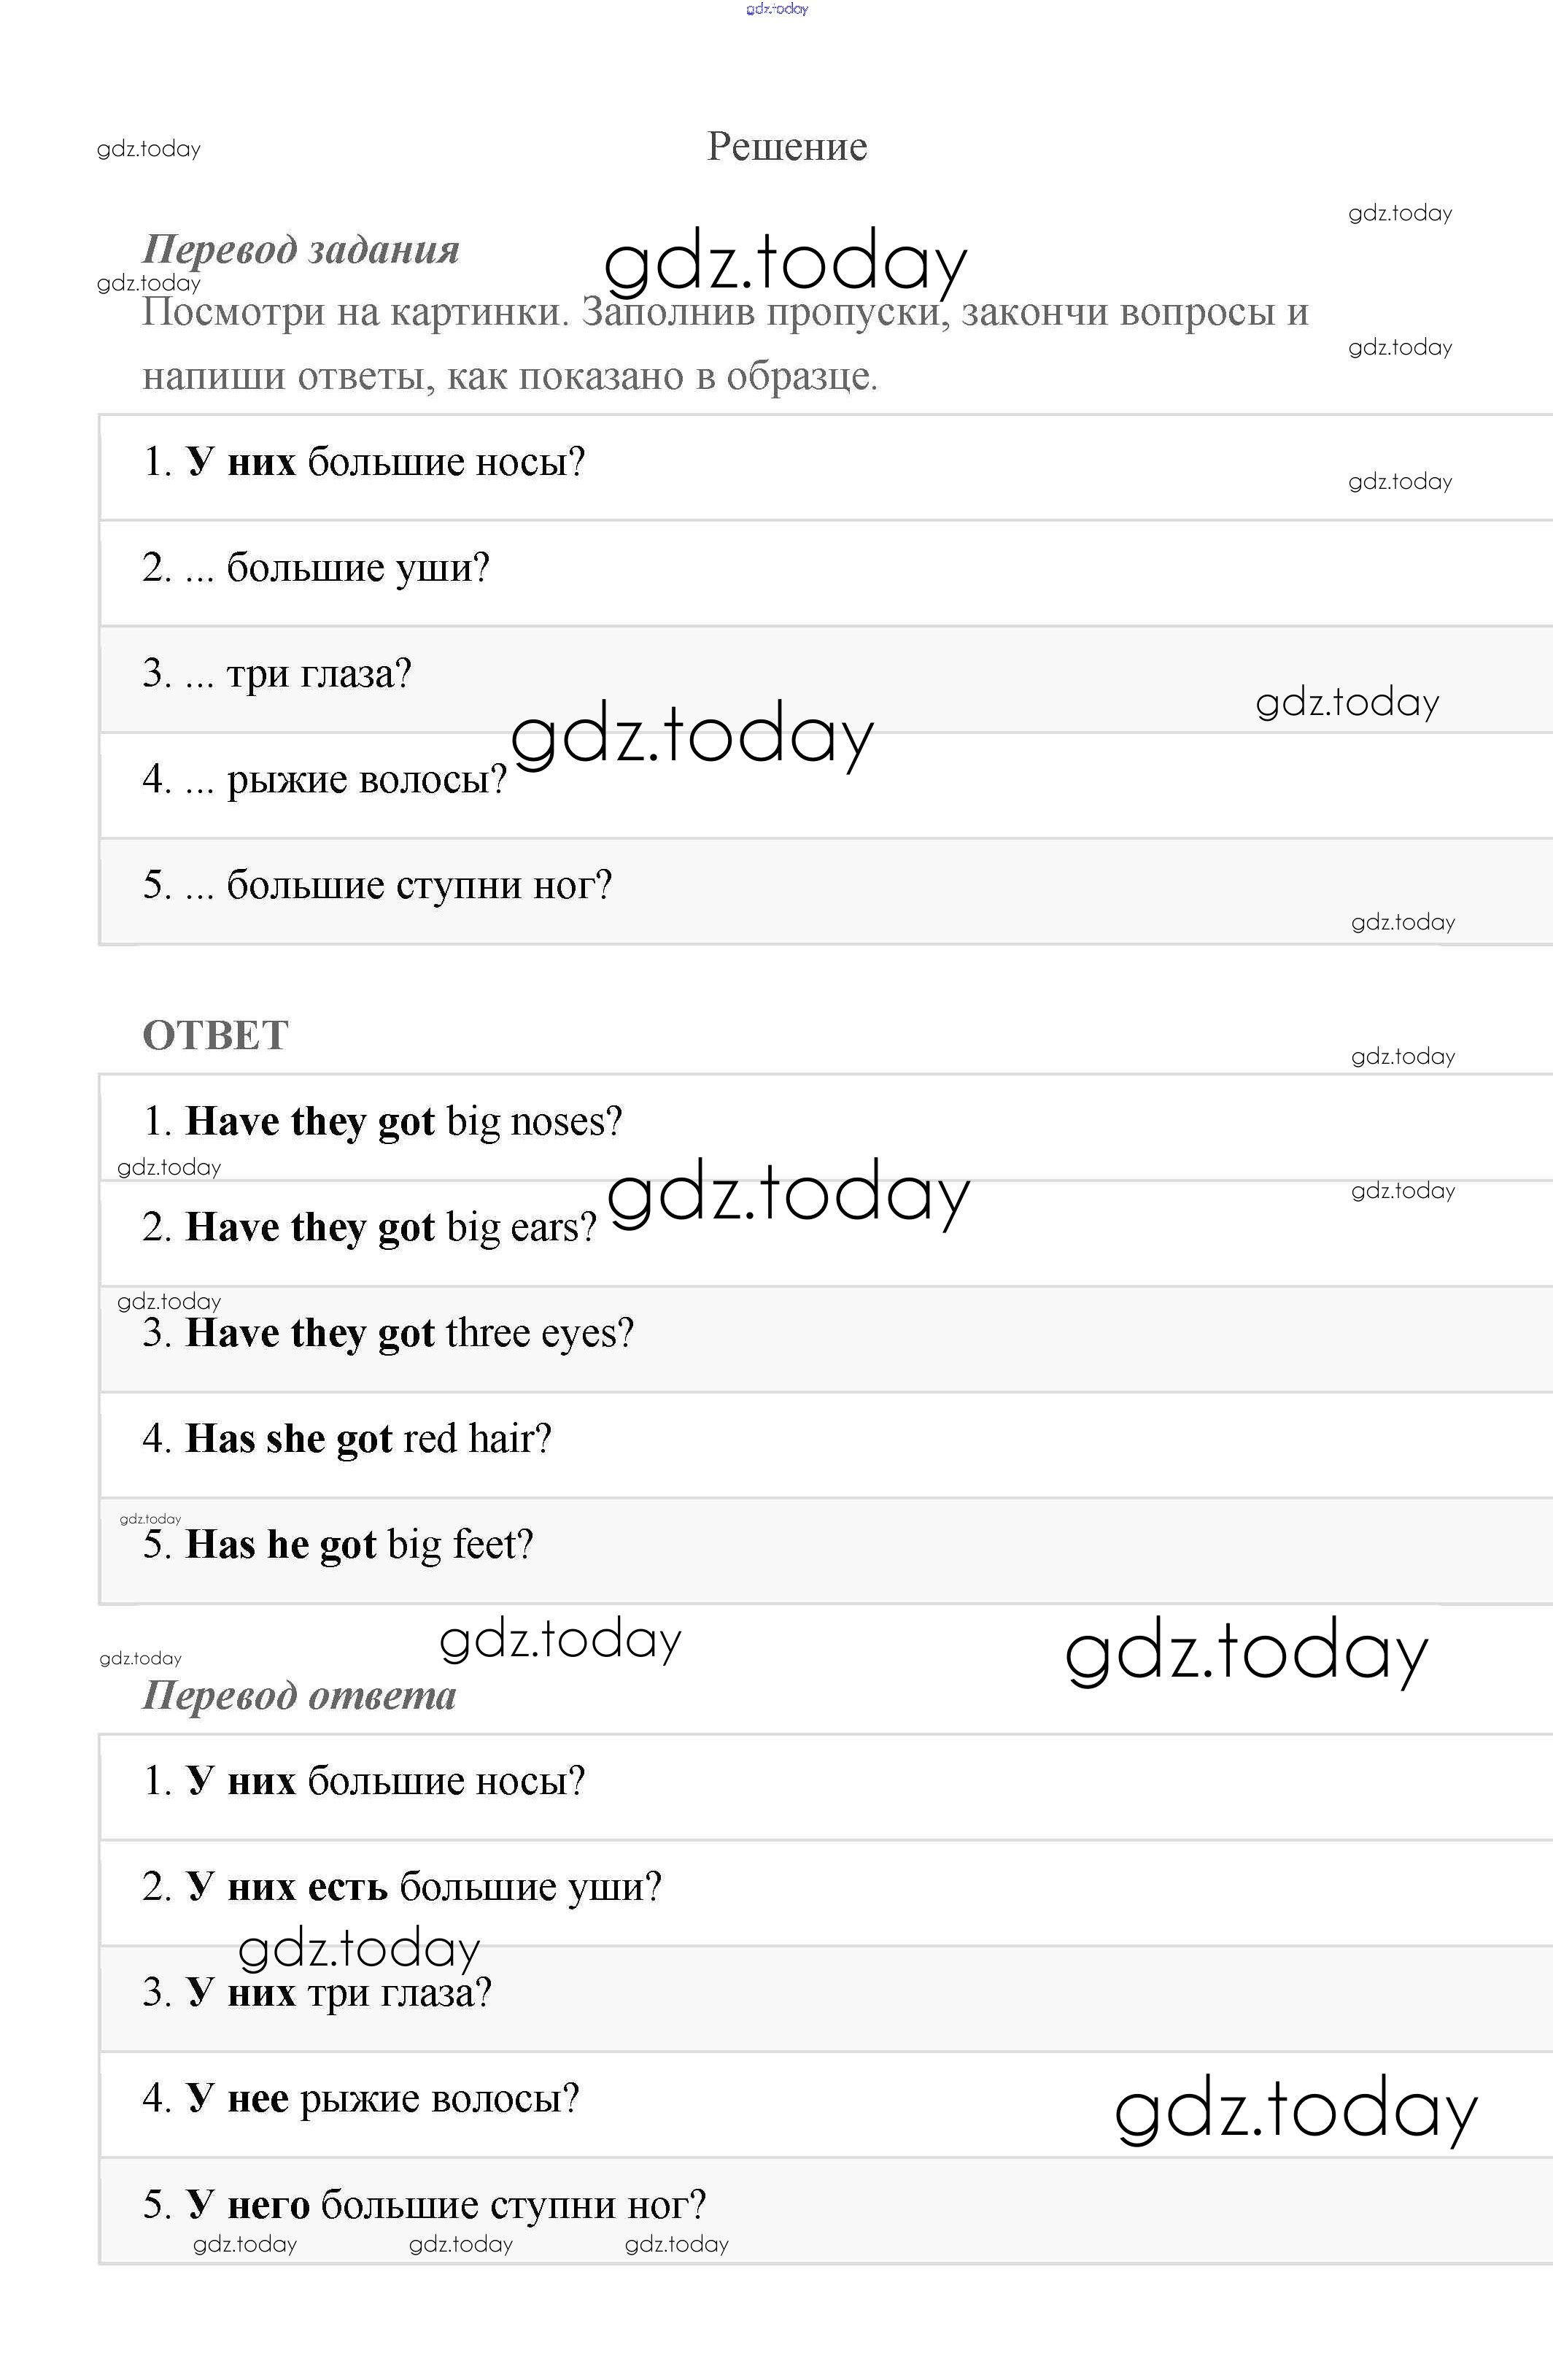The width and height of the screenshot is (1553, 2380).
Task: Click the row "У нее рыжие волосы?"
Action: pyautogui.click(x=361, y=2098)
